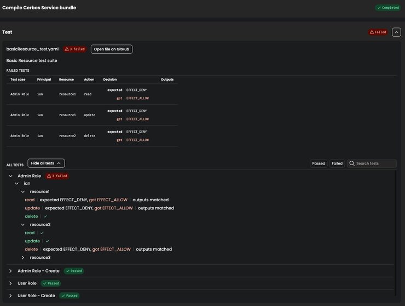
Task: Click the delete action cell in failed tests table
Action: click(x=90, y=136)
